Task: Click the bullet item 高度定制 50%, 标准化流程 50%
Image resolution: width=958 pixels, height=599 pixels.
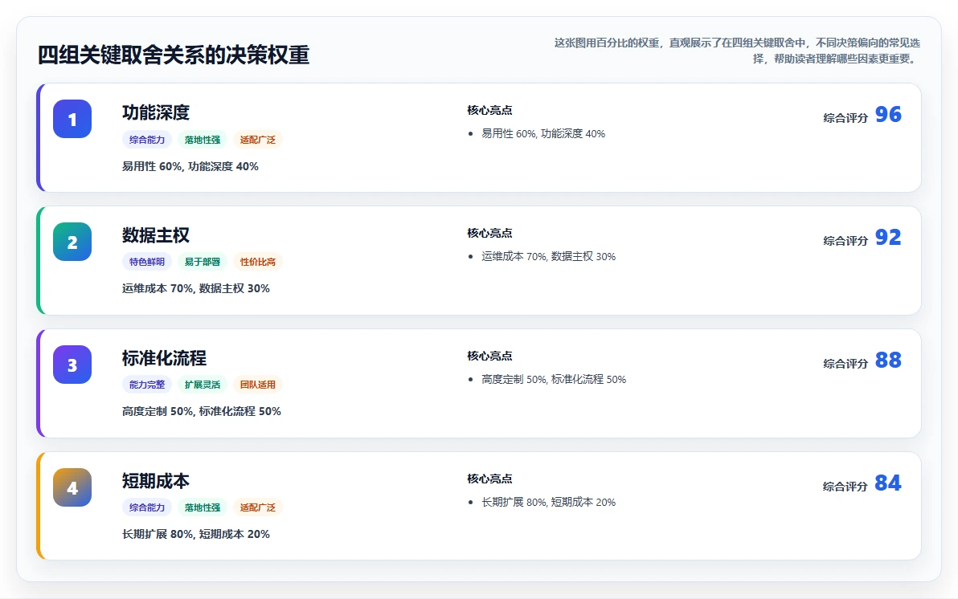Action: pyautogui.click(x=554, y=379)
